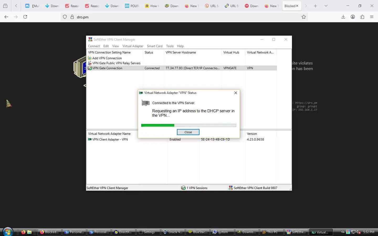
Task: Switch to the DirectX taskbar button
Action: click(x=124, y=232)
